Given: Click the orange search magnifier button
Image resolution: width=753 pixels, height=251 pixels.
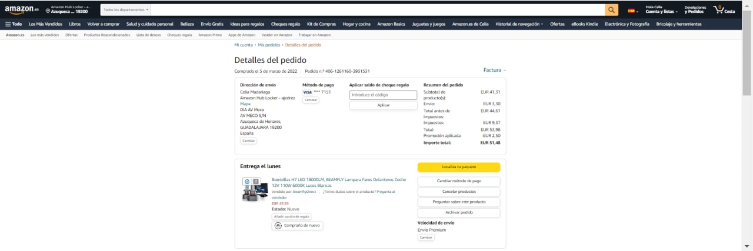Looking at the screenshot, I should coord(612,10).
